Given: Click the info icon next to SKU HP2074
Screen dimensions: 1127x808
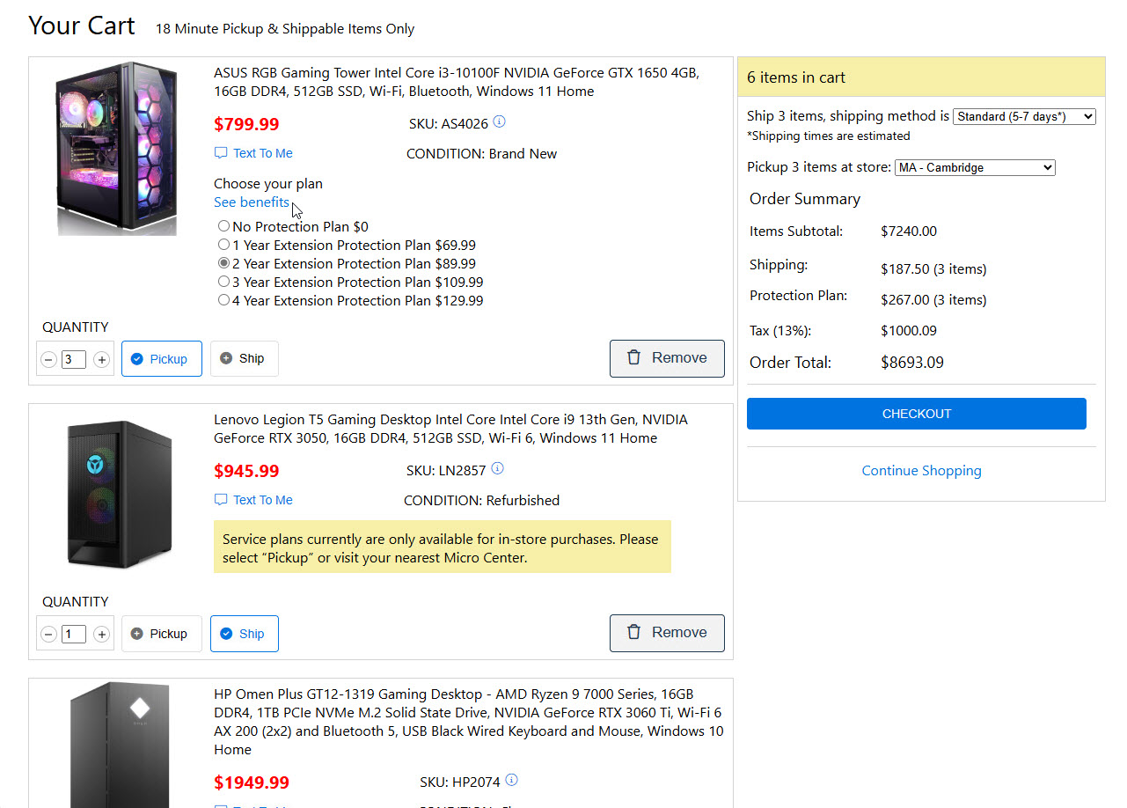Looking at the screenshot, I should click(512, 780).
